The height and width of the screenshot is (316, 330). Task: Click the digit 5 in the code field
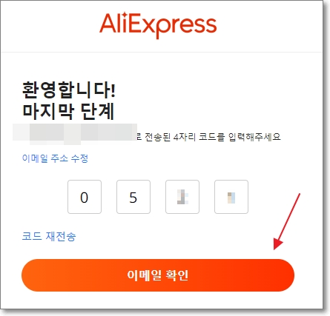pos(133,198)
